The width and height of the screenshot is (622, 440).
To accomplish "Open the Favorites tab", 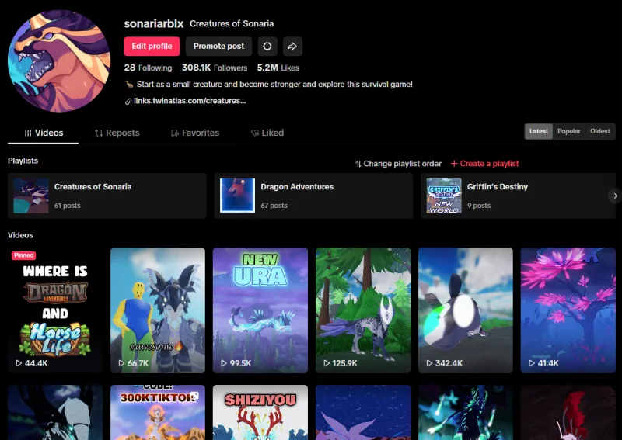I will tap(194, 133).
